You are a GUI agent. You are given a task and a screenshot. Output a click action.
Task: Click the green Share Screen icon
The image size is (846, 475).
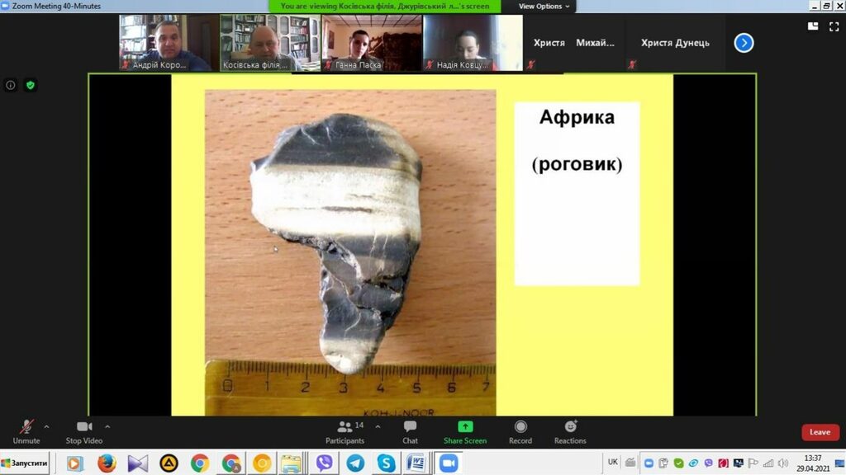[x=465, y=427]
